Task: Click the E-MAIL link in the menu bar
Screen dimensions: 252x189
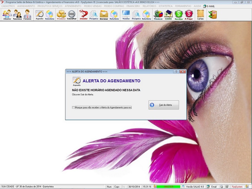Action: click(x=209, y=6)
